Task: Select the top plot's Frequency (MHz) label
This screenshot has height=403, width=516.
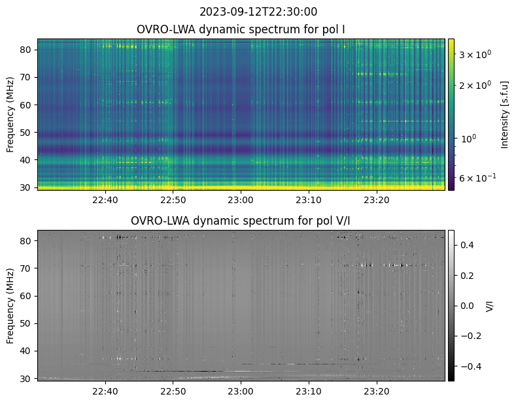Action: [10, 114]
